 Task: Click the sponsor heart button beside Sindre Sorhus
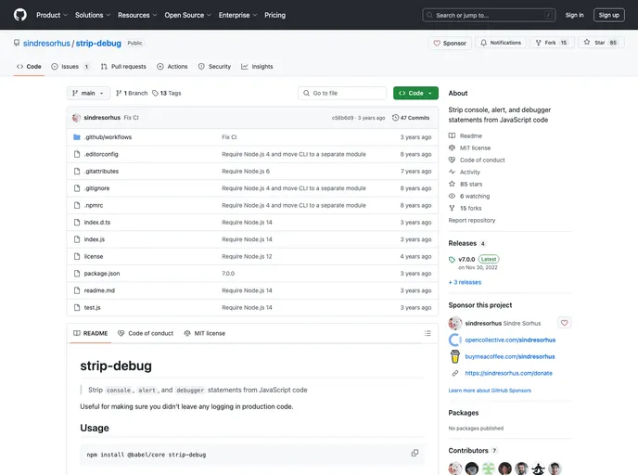click(x=565, y=323)
